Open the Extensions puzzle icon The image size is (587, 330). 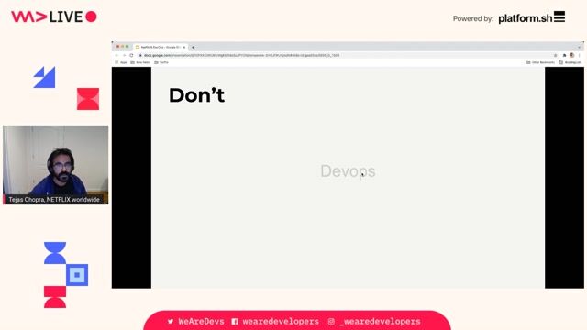[565, 55]
